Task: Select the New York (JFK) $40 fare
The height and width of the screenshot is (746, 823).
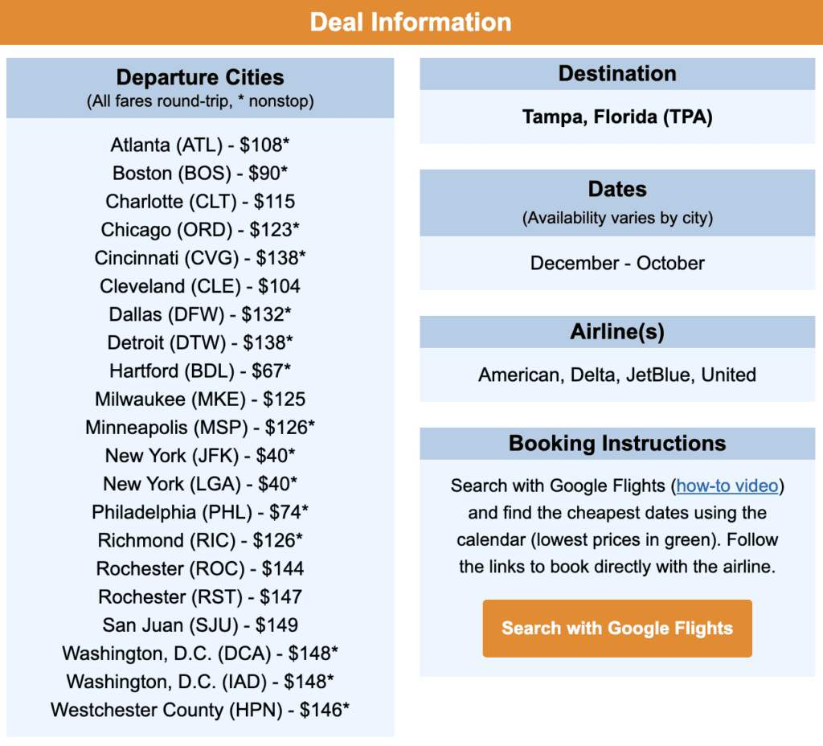Action: [x=200, y=456]
